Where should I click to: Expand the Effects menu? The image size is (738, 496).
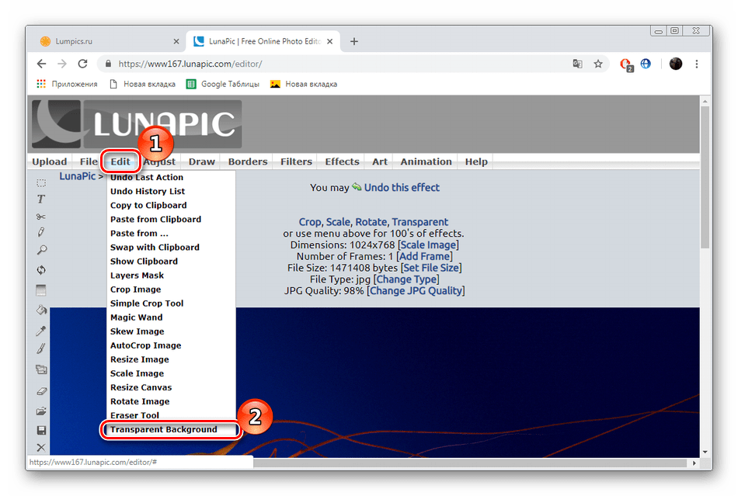342,161
